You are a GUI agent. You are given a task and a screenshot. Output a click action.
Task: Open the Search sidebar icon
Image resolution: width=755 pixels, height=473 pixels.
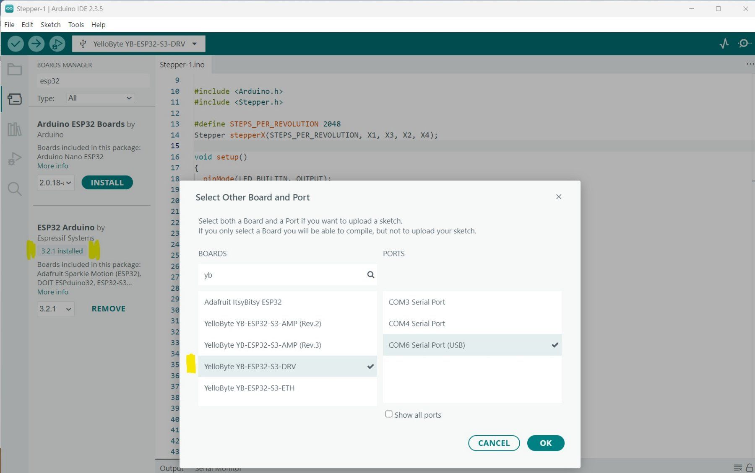pyautogui.click(x=15, y=189)
